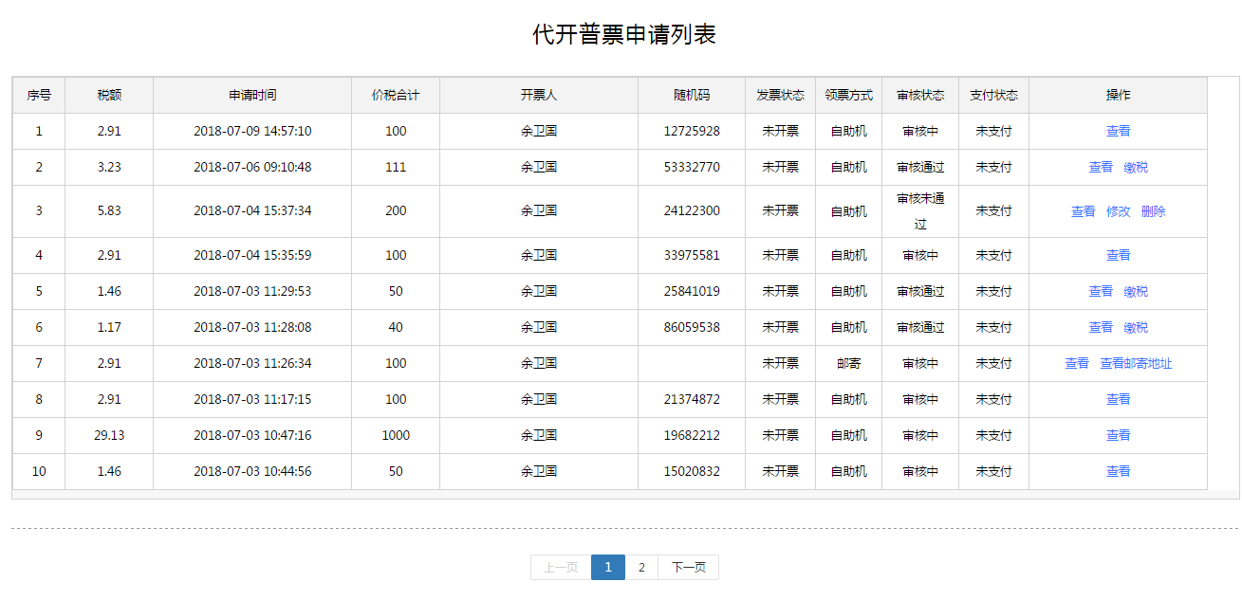
Task: Click tax amount 29.13
Action: [109, 435]
